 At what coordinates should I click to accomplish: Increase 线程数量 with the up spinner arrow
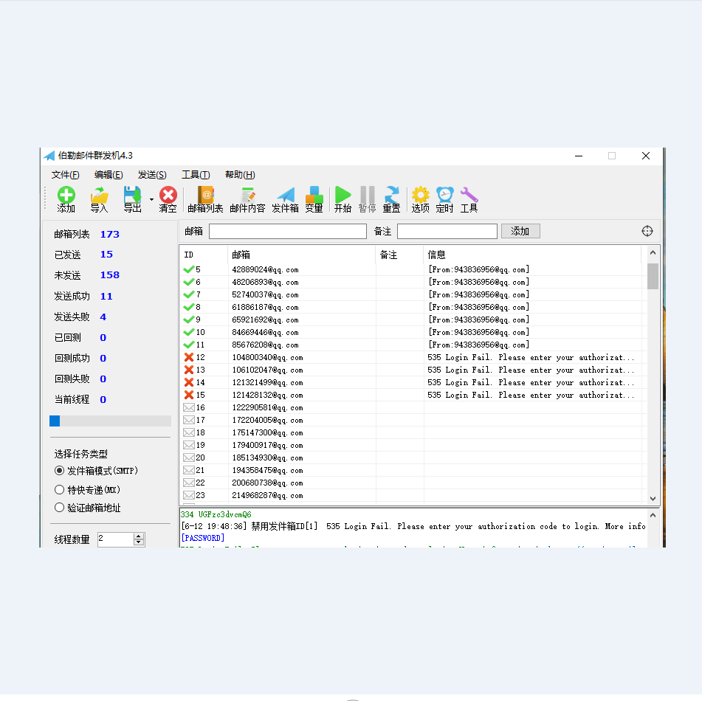click(x=139, y=536)
